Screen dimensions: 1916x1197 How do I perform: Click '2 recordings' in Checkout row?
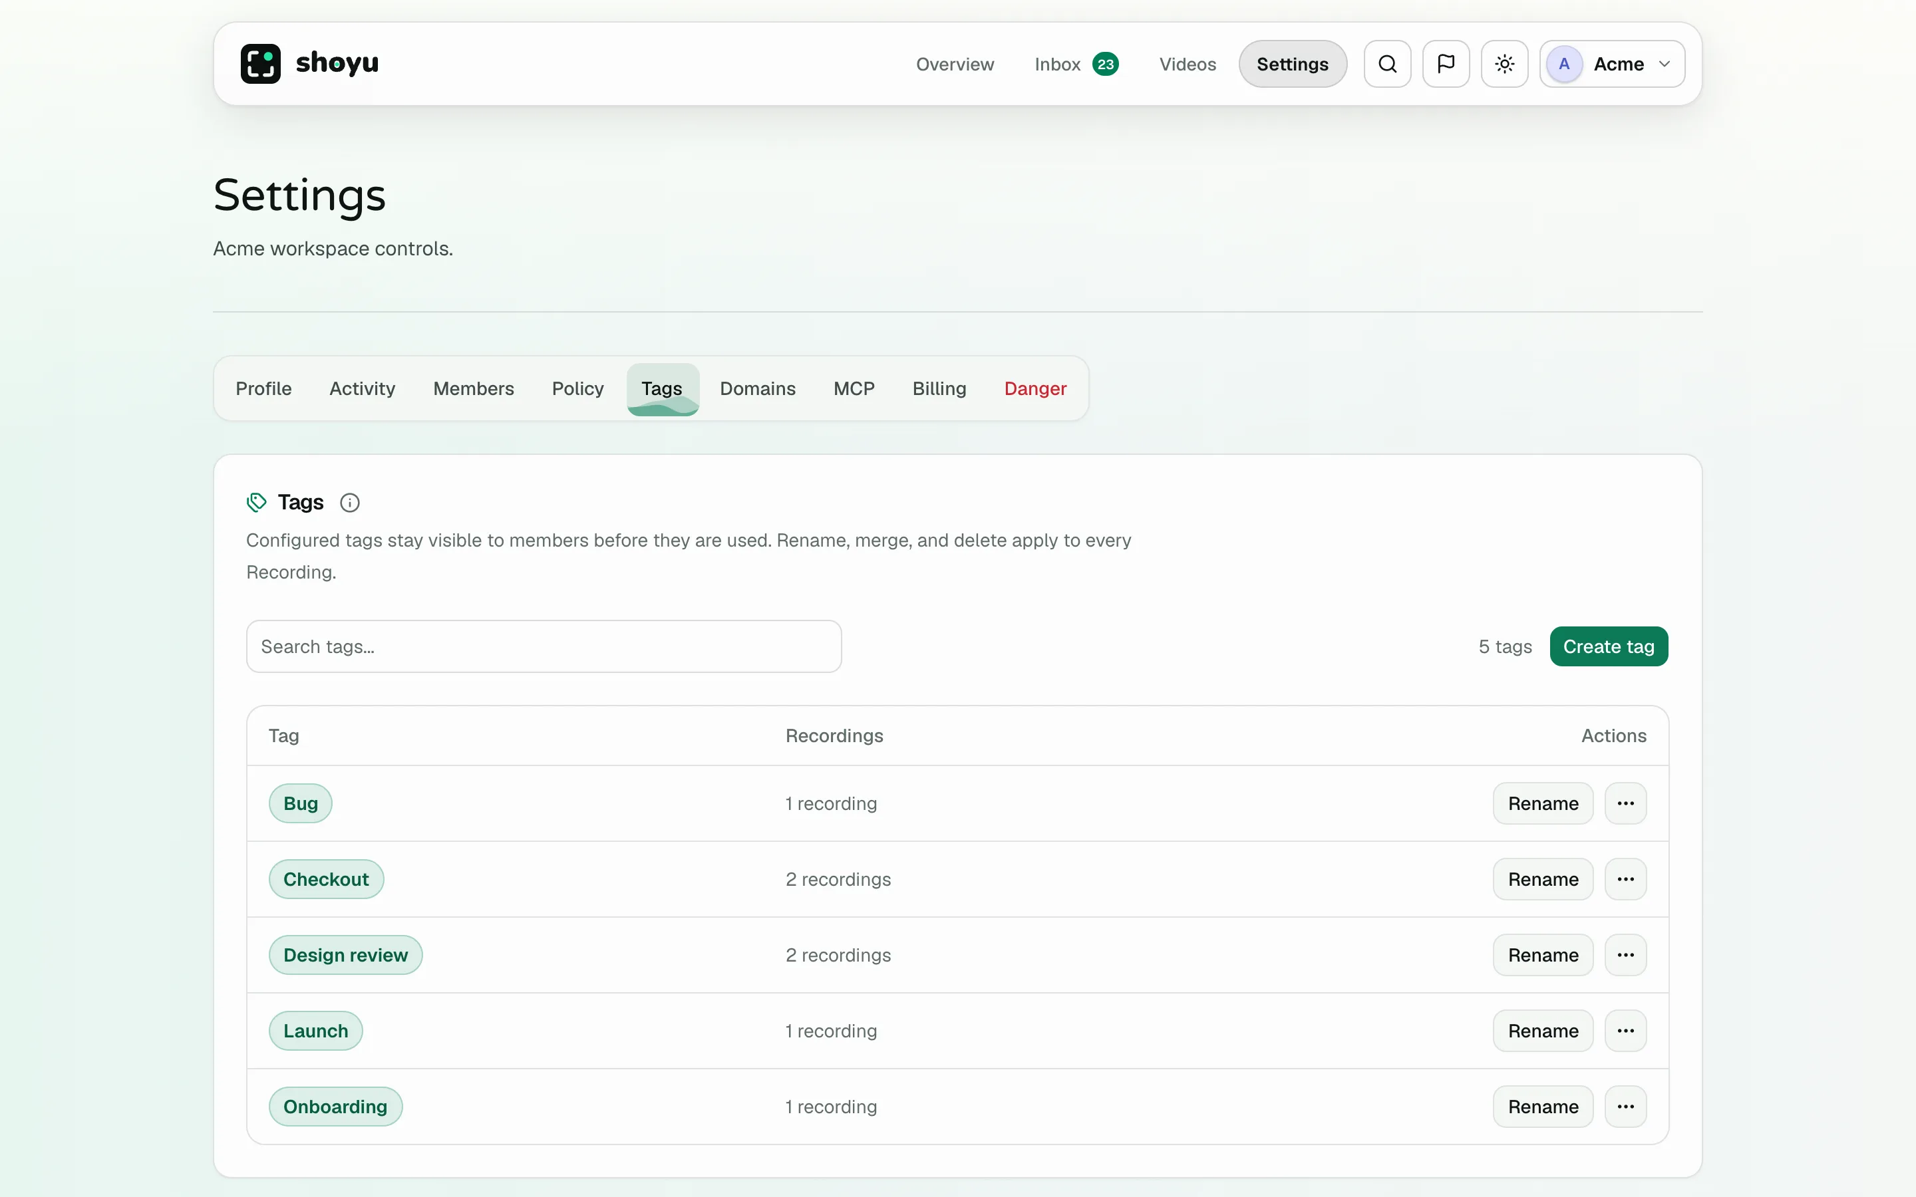[x=838, y=880]
